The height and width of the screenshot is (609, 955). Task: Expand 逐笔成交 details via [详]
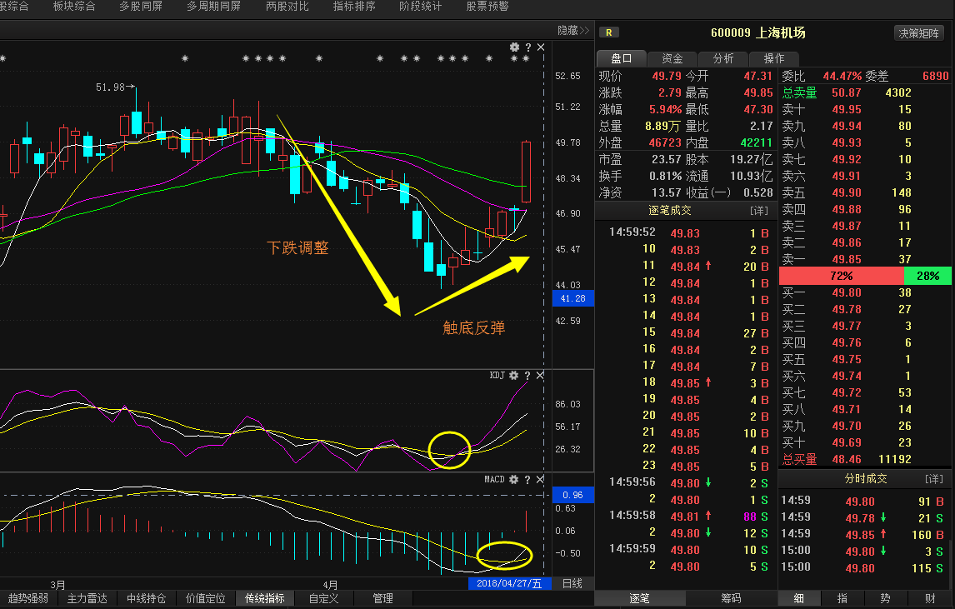click(758, 210)
